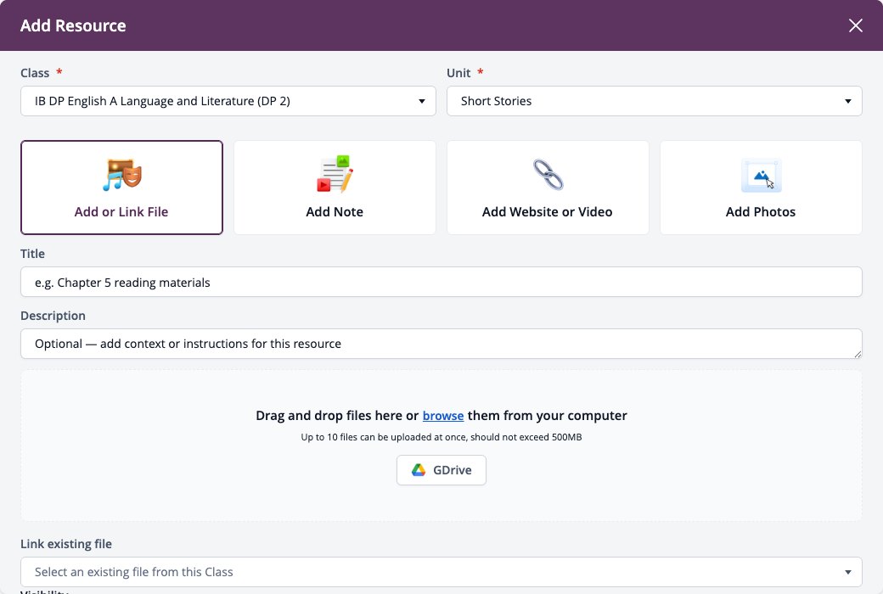883x594 pixels.
Task: Click the Description text area
Action: pos(441,344)
